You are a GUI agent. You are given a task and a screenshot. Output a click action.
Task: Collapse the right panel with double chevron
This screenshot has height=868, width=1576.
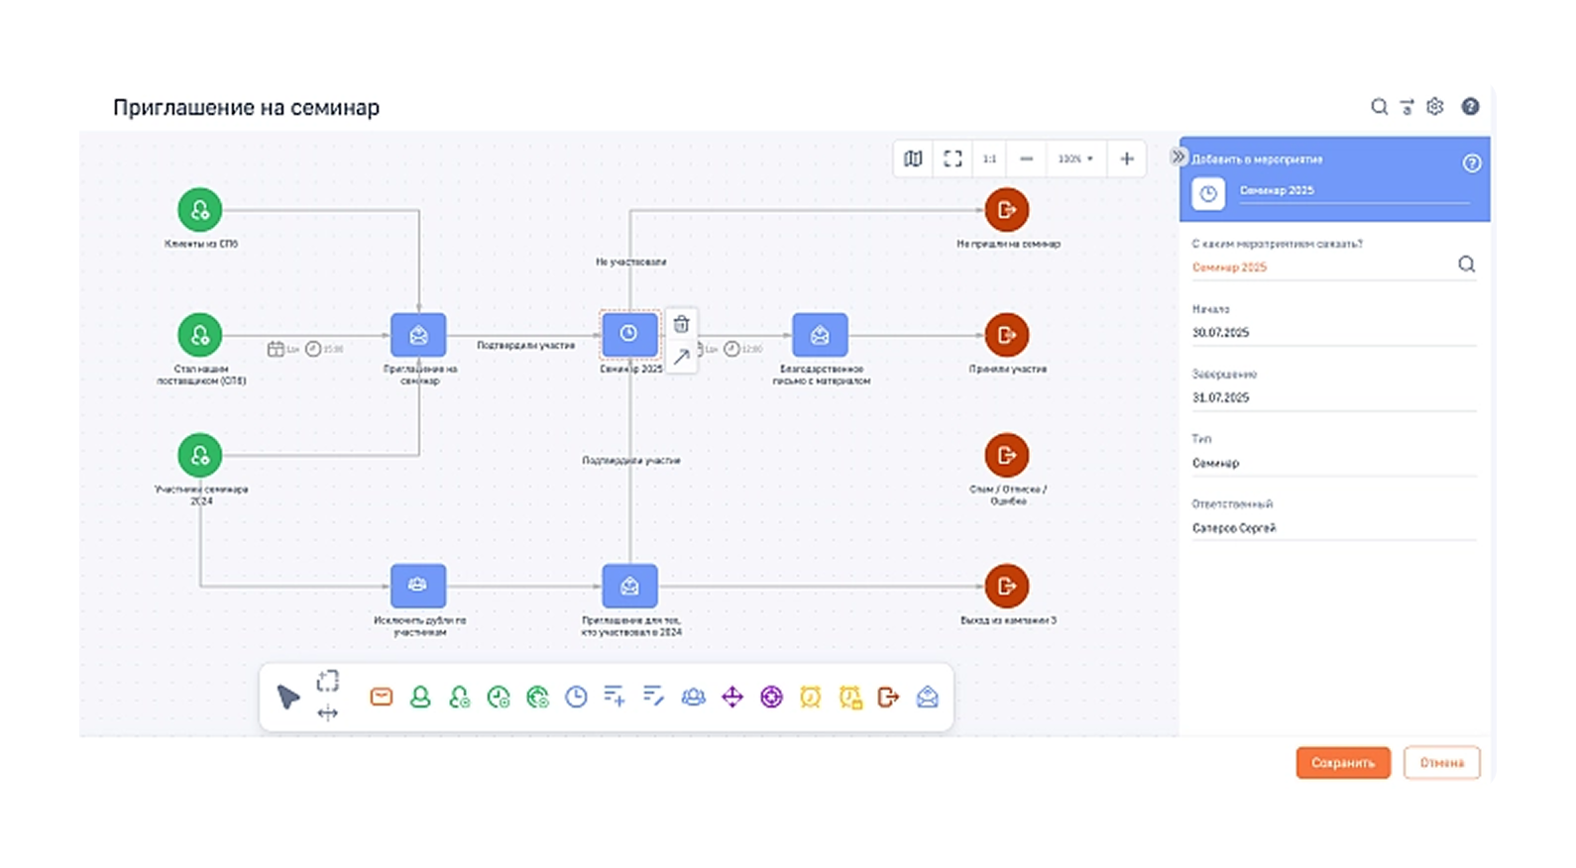click(x=1178, y=157)
